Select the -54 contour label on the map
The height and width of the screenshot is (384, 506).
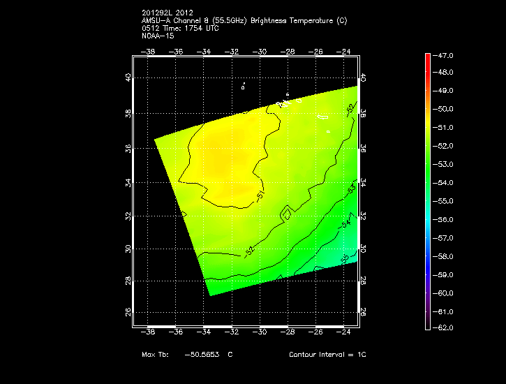[x=346, y=223]
